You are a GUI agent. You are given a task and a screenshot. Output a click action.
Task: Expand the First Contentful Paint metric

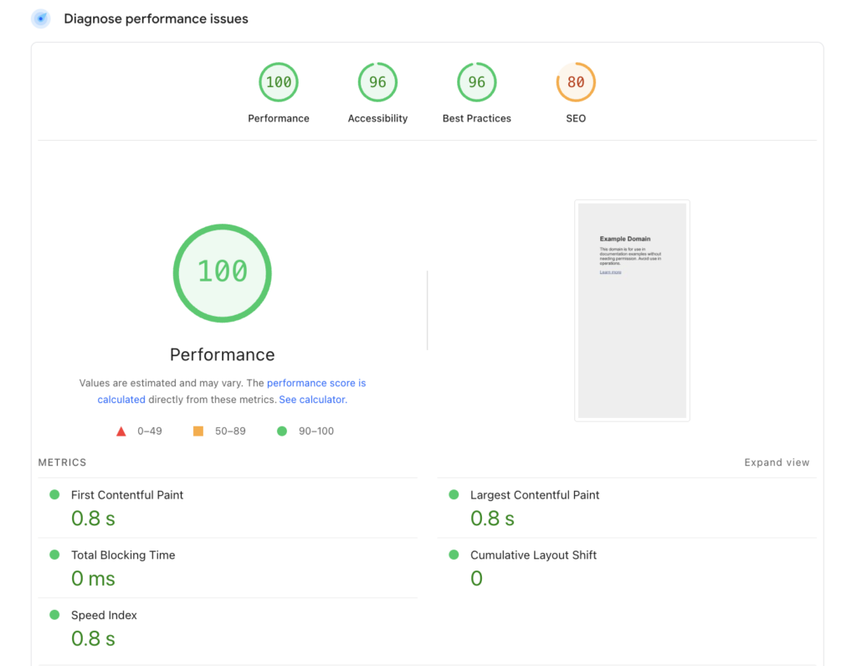pyautogui.click(x=127, y=495)
